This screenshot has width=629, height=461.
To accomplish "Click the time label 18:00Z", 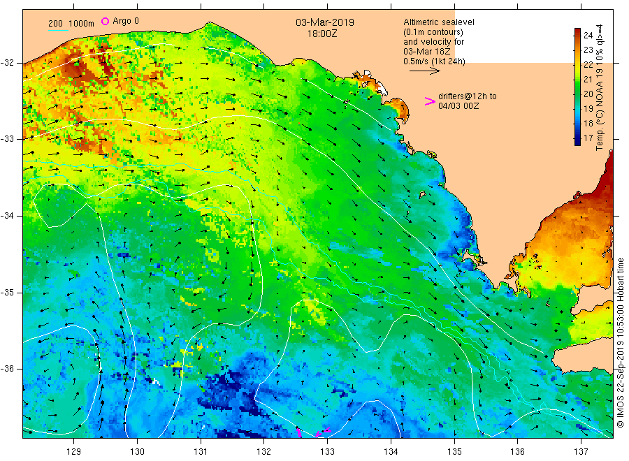I will coord(322,34).
